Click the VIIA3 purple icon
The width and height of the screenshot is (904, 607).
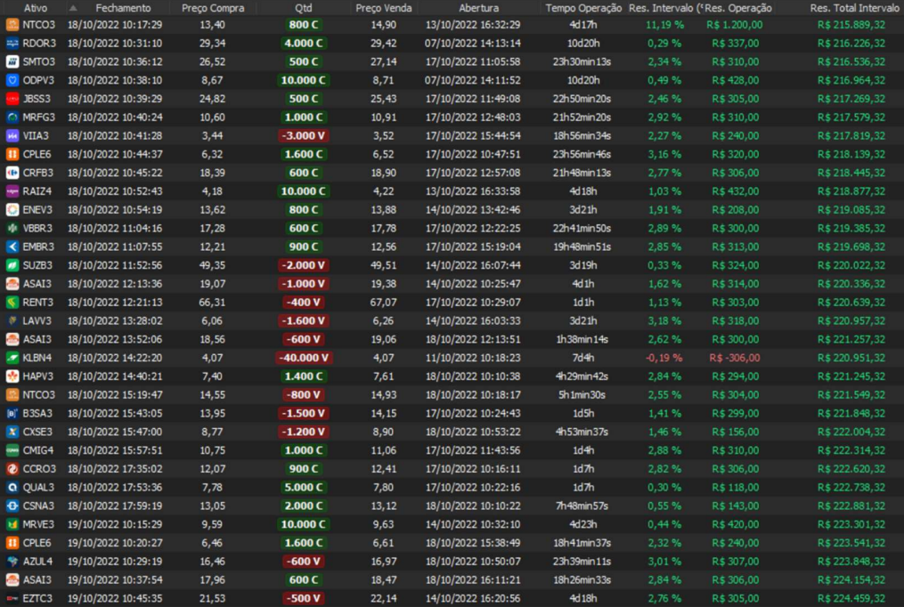click(12, 135)
